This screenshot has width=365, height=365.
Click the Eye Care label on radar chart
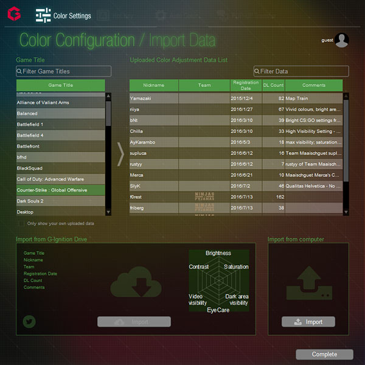point(218,310)
